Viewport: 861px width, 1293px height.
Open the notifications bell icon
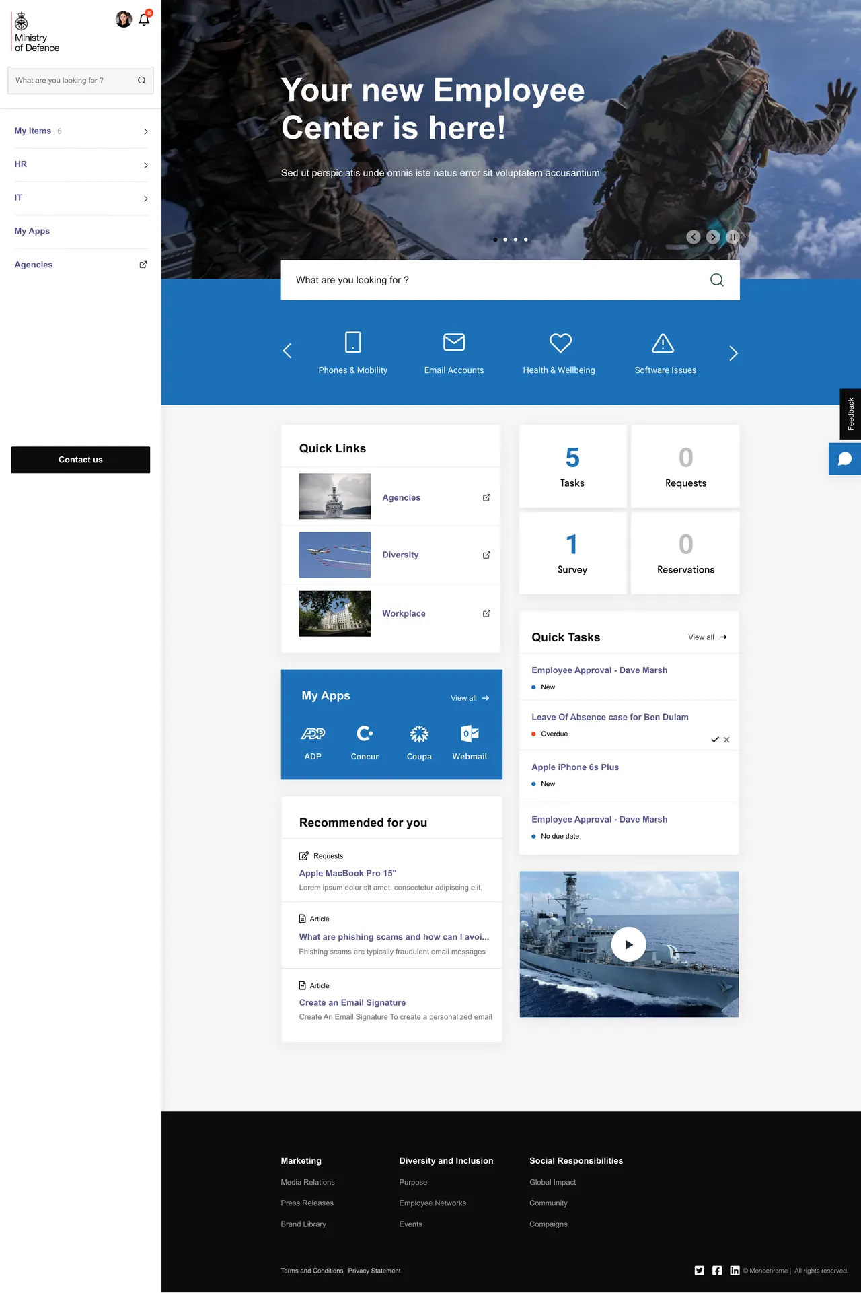[144, 20]
